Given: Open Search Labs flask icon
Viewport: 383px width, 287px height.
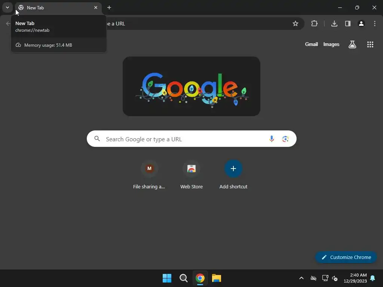Looking at the screenshot, I should click(x=352, y=44).
